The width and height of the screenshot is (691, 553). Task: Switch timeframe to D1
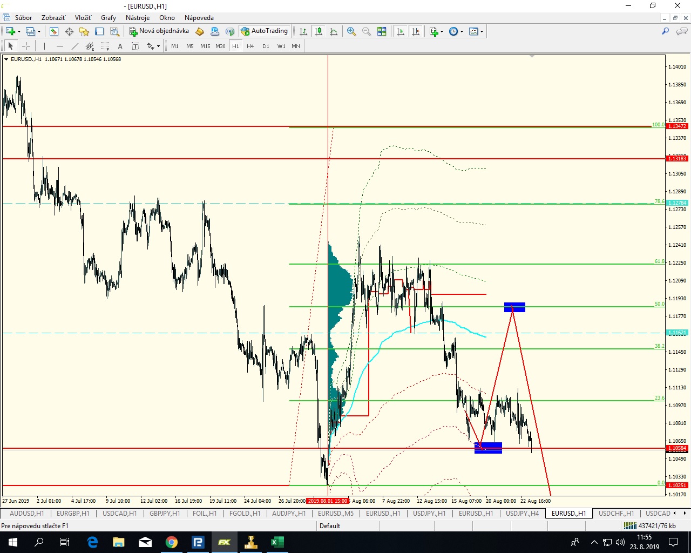266,46
